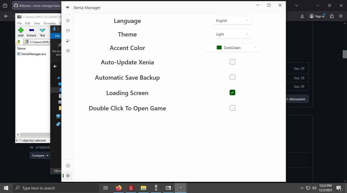The width and height of the screenshot is (347, 193).
Task: Open the Accent Color dropdown showing DarkGreen
Action: (232, 48)
